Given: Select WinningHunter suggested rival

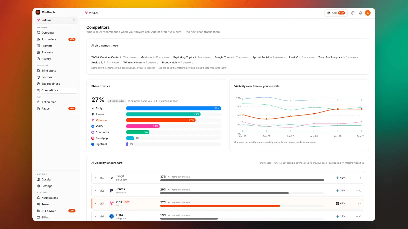Looking at the screenshot, I should [141, 63].
